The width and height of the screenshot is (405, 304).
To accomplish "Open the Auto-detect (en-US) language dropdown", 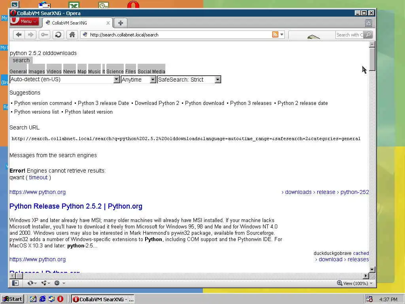I will click(64, 79).
